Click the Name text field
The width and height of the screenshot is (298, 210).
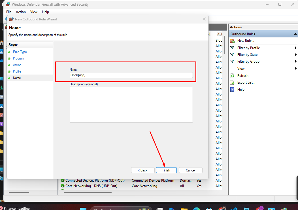tap(131, 75)
